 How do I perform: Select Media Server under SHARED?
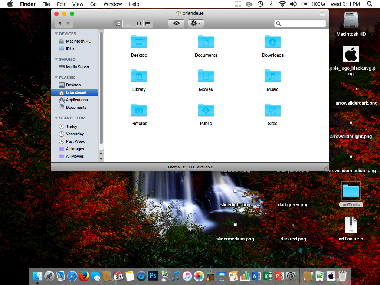click(x=75, y=67)
